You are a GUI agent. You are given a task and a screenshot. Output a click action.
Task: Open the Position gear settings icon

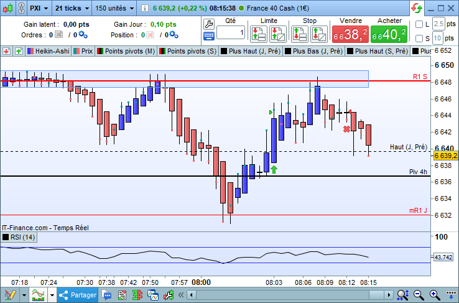(174, 35)
